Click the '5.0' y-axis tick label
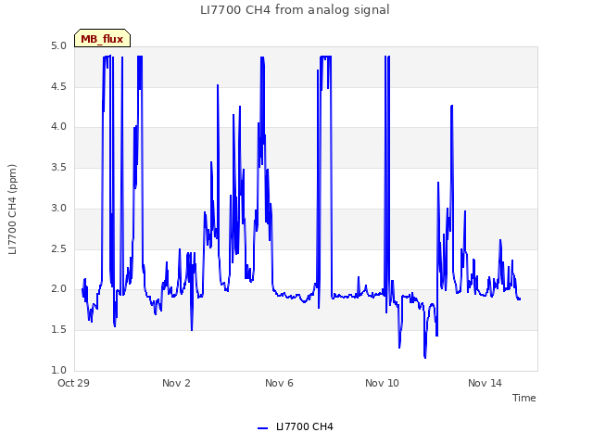 (x=58, y=46)
